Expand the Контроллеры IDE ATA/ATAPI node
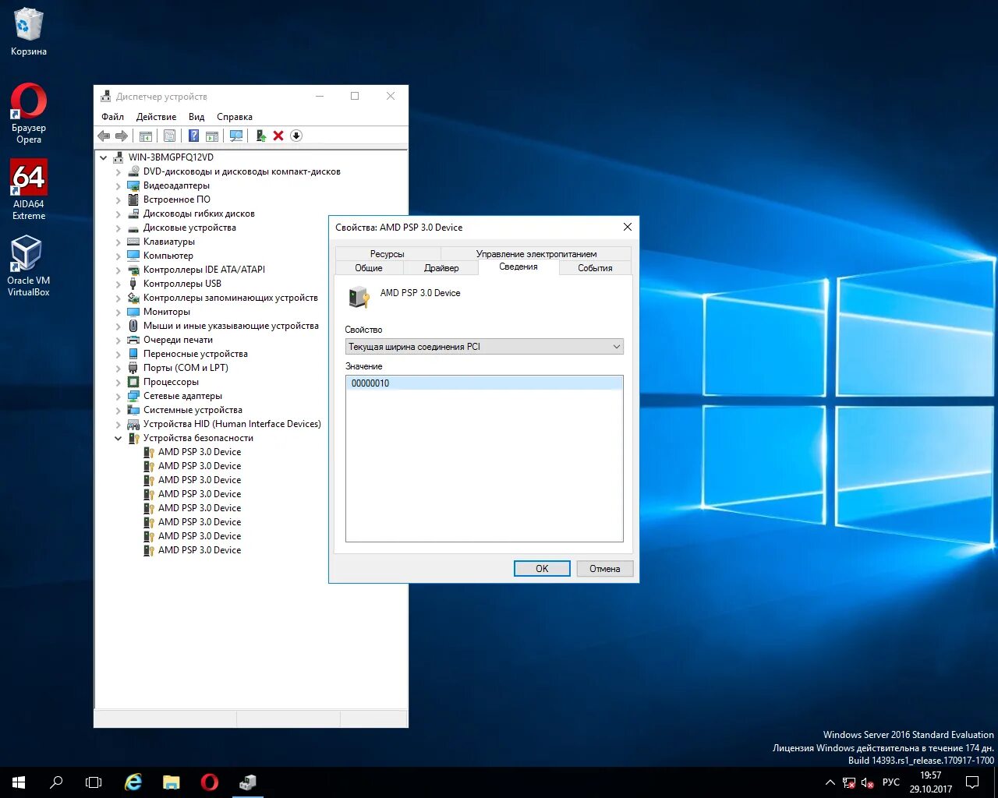 coord(119,270)
